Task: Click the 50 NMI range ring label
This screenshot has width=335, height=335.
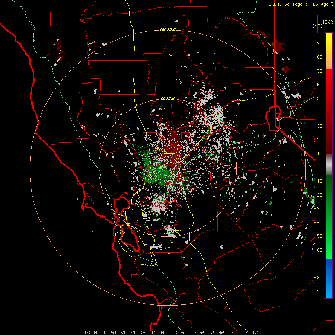Action: coord(167,99)
